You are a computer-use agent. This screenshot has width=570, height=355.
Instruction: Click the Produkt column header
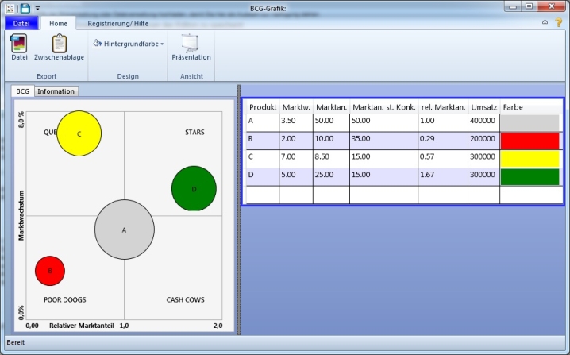pyautogui.click(x=262, y=107)
